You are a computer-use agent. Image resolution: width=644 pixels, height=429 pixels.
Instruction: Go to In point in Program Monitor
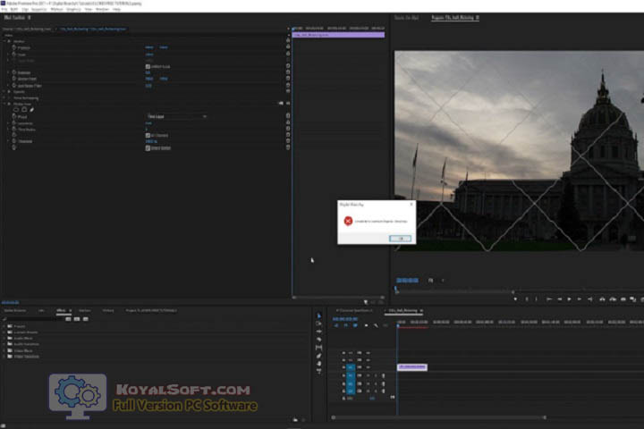click(548, 299)
